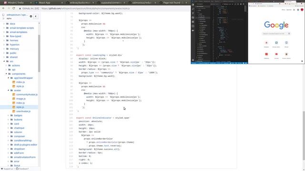Open the account avatar on the Google page
305x171 pixels.
pyautogui.click(x=302, y=9)
